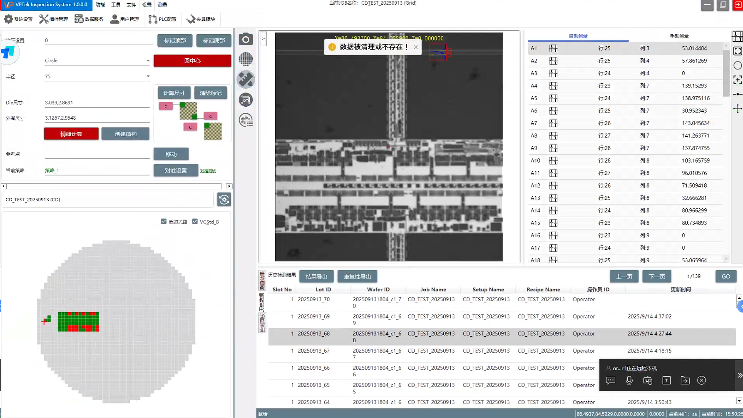Viewport: 743px width, 418px height.
Task: Click the refresh gear icon beside CD_TEST_20250913
Action: [x=224, y=200]
